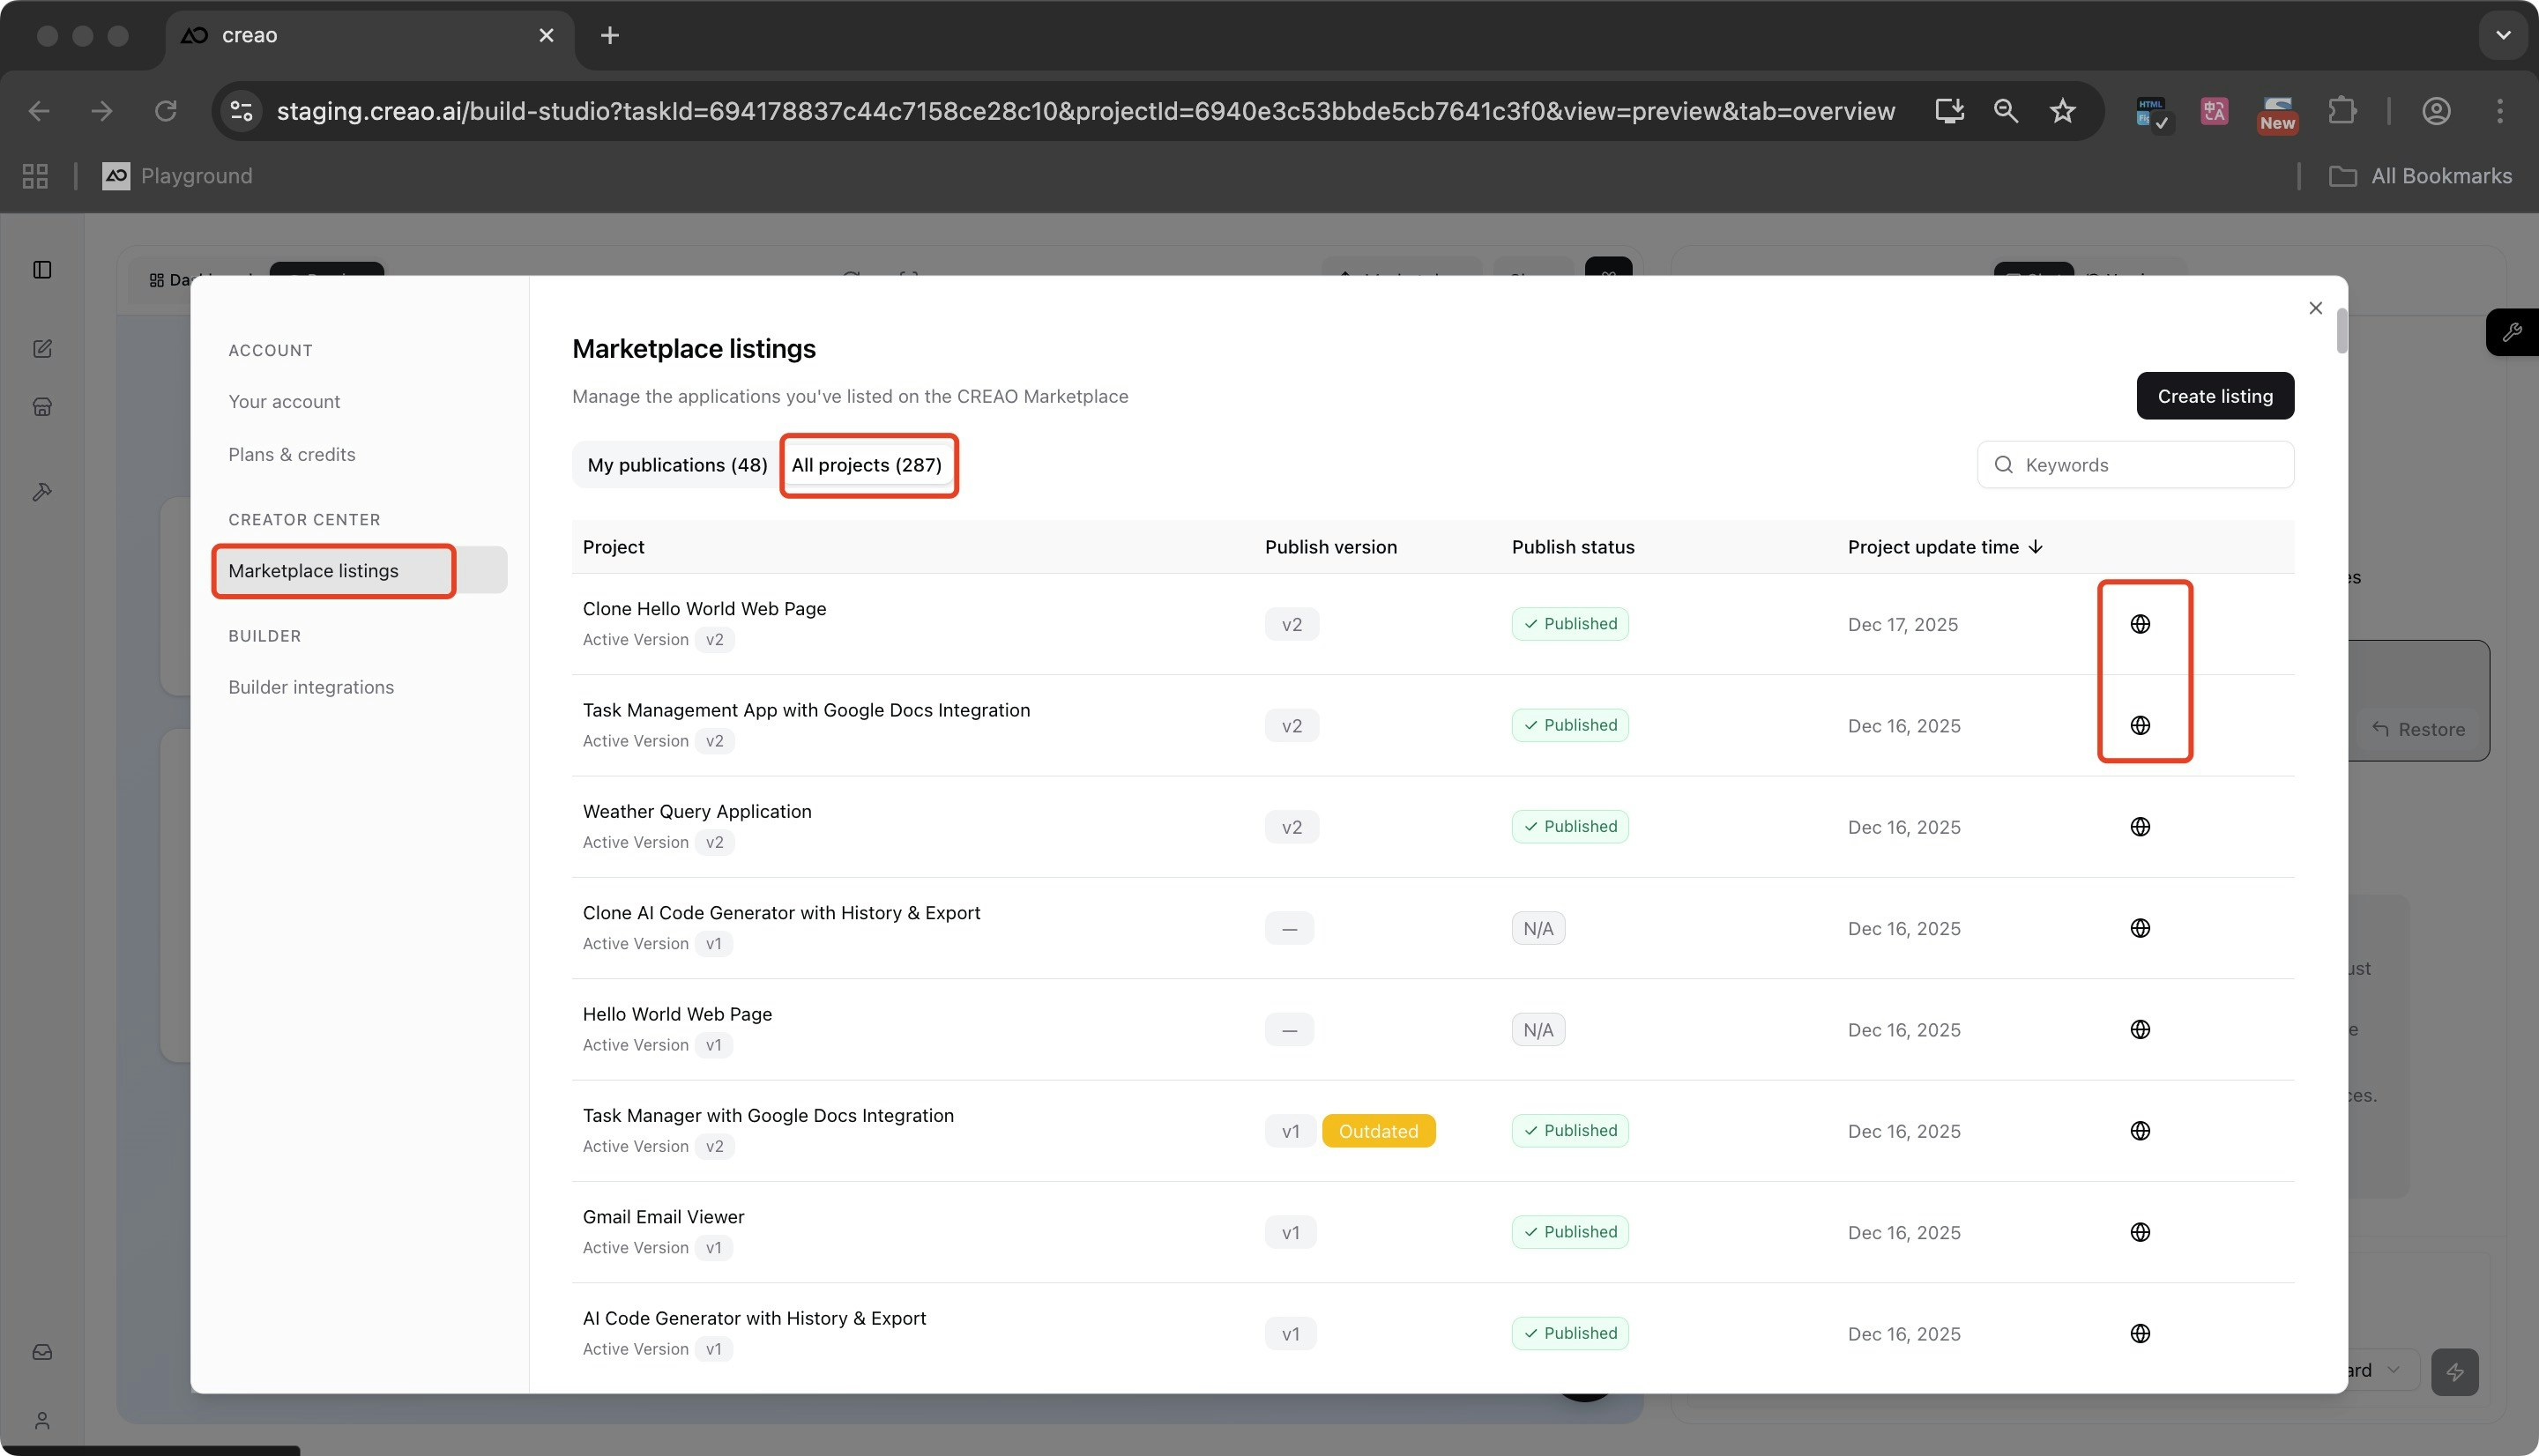The width and height of the screenshot is (2539, 1456).
Task: Click the globe icon for Weather Query Application
Action: click(2139, 827)
